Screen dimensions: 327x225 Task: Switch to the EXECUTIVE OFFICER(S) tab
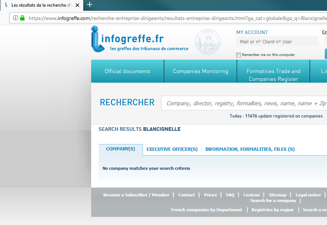click(x=172, y=150)
